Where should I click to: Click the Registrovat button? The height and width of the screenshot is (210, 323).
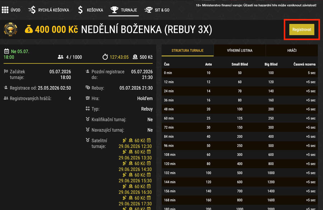click(301, 30)
